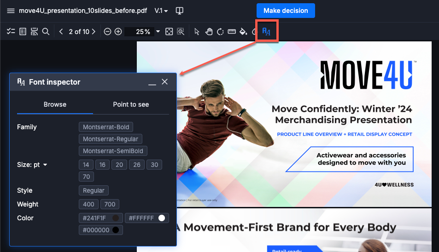The image size is (439, 252).
Task: Select the ruler measurement tool
Action: pyautogui.click(x=232, y=32)
